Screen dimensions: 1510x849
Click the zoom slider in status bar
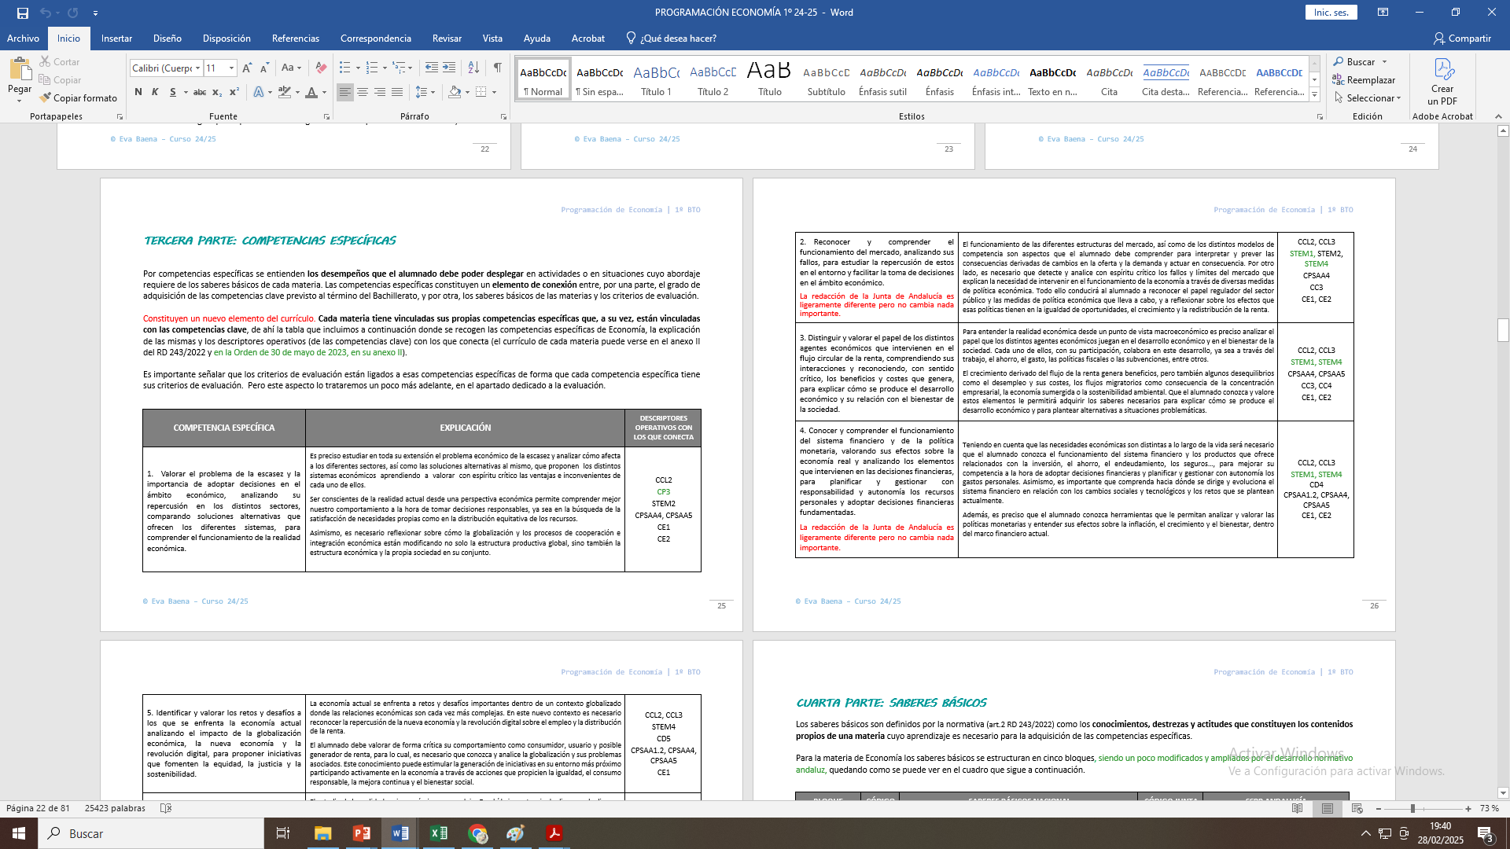[1412, 809]
